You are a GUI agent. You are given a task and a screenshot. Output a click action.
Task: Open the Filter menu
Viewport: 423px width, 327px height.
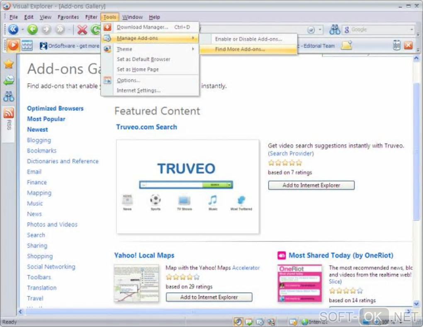coord(91,17)
